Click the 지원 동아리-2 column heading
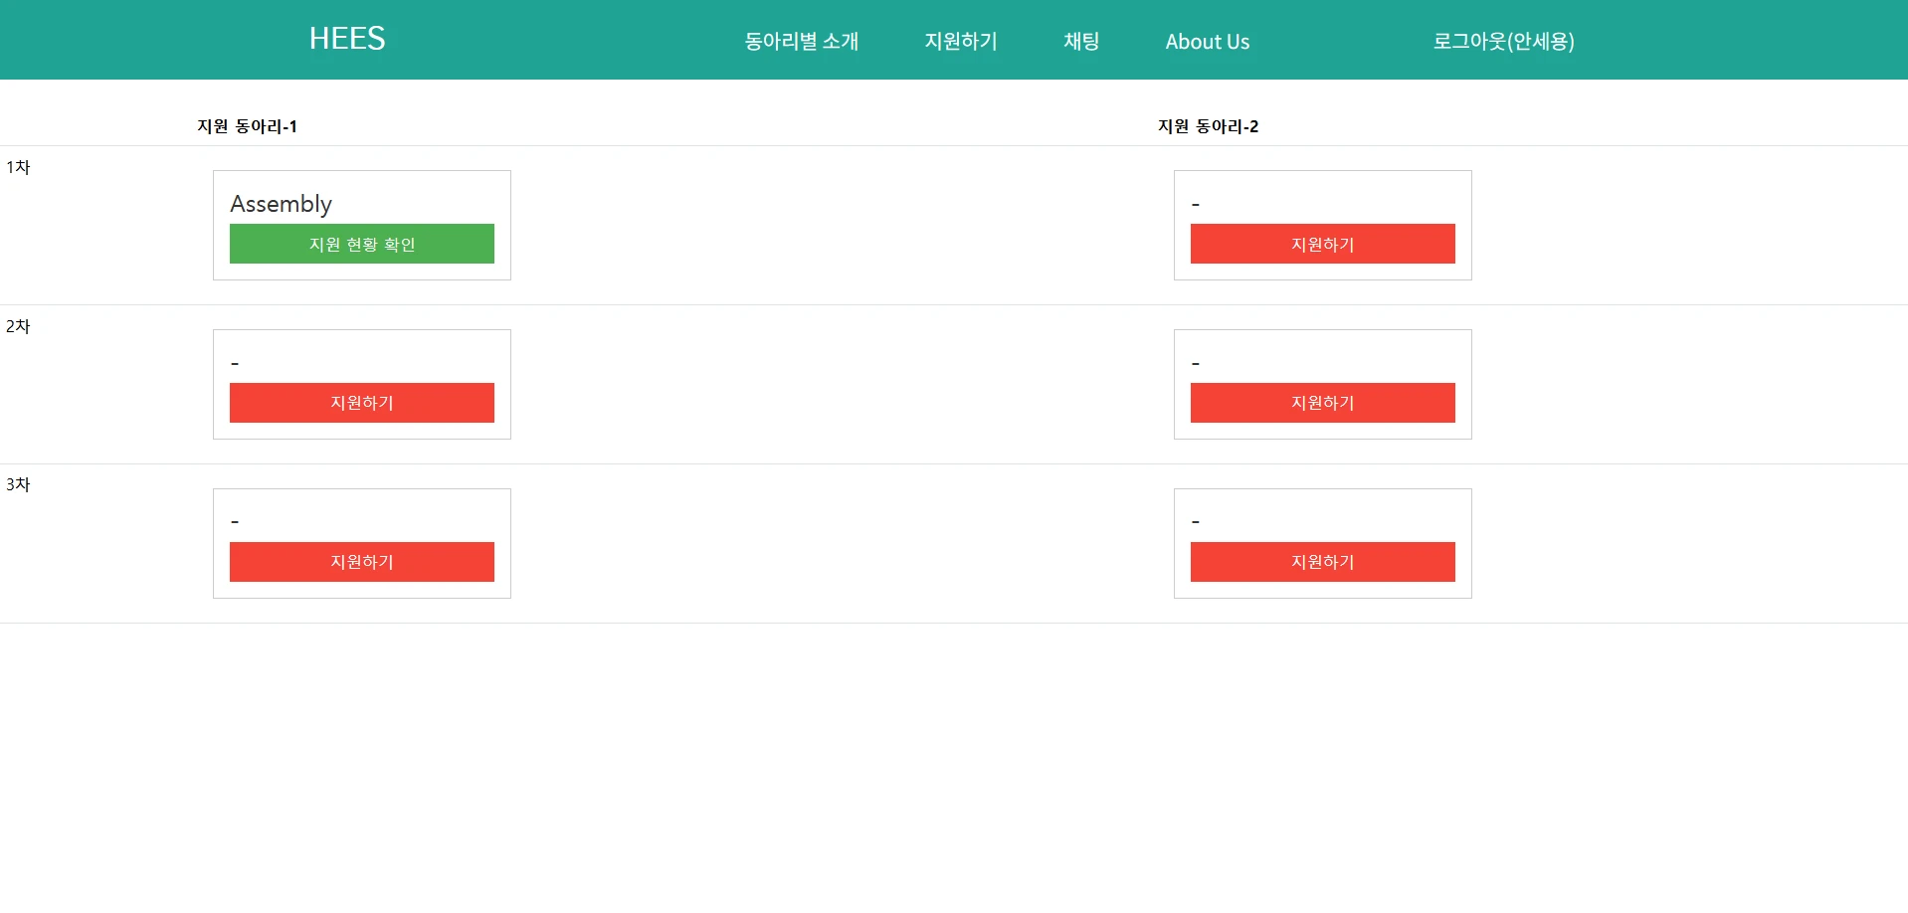Viewport: 1908px width, 913px height. (1208, 126)
